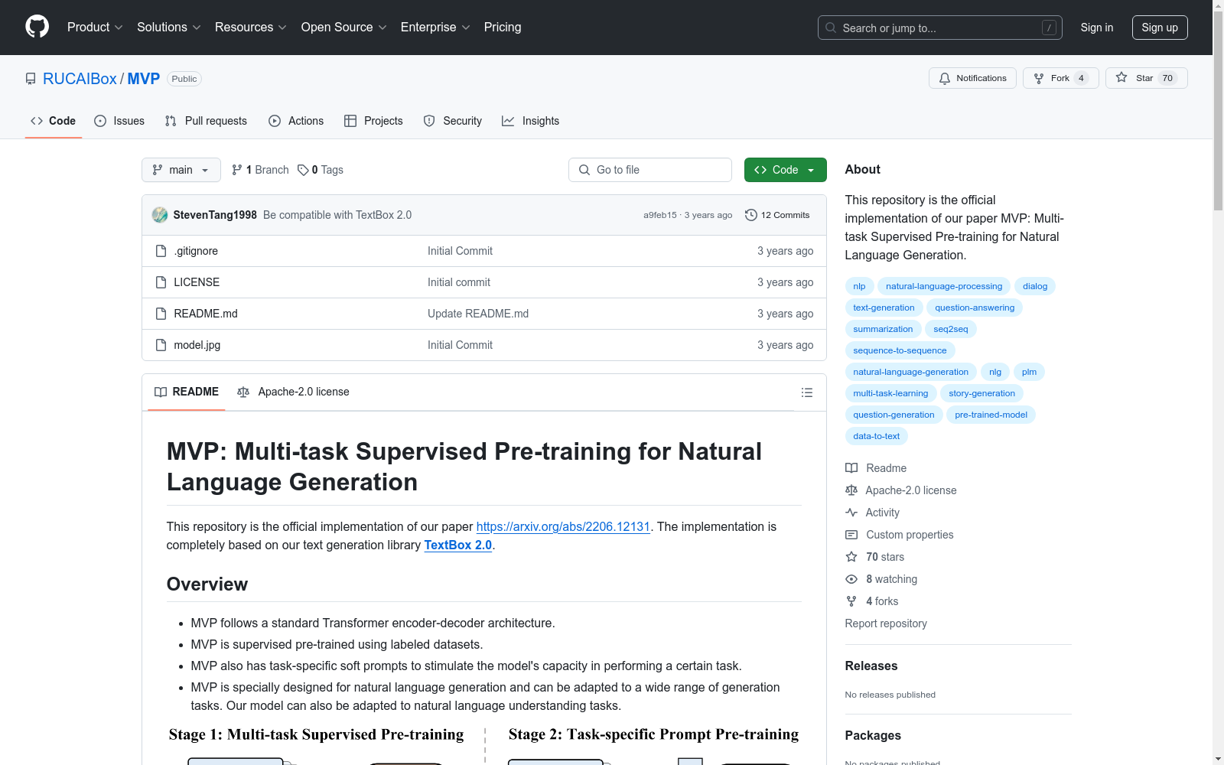
Task: Open commit a9feb15 hash link
Action: pyautogui.click(x=659, y=215)
